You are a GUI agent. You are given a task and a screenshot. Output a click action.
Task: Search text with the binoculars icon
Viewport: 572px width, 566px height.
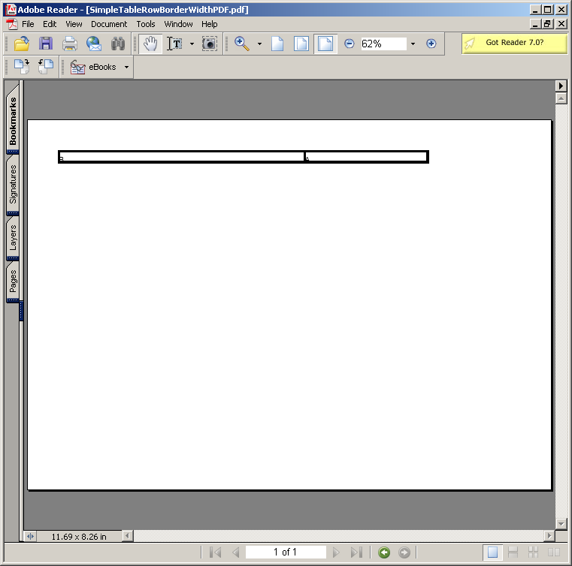click(118, 44)
